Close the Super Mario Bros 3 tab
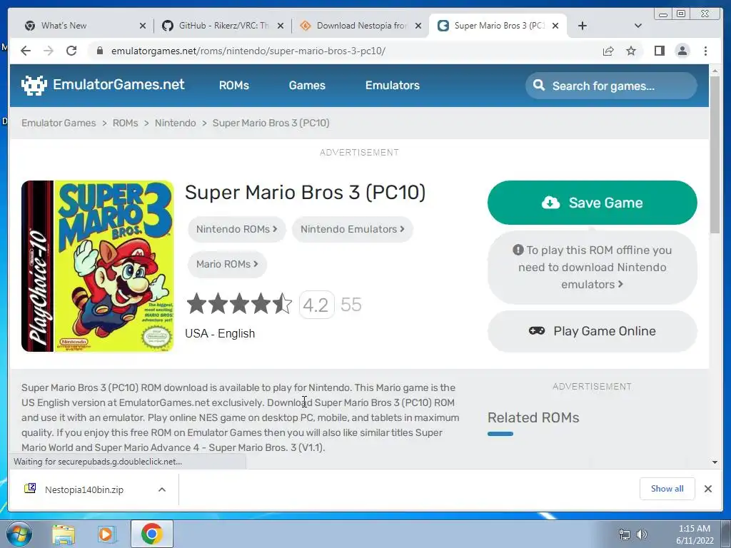731x548 pixels. [x=555, y=26]
